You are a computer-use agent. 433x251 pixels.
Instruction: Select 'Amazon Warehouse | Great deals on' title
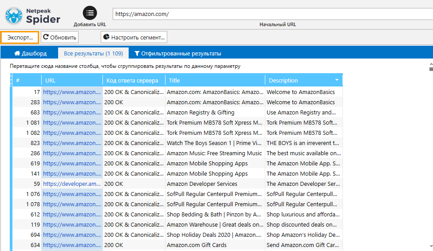(215, 225)
